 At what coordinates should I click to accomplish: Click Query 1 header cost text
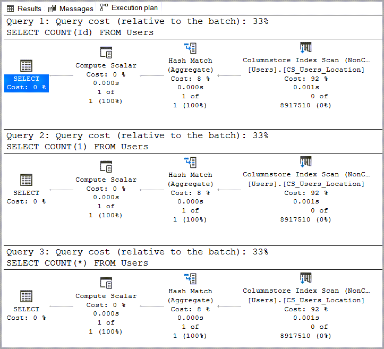(138, 21)
